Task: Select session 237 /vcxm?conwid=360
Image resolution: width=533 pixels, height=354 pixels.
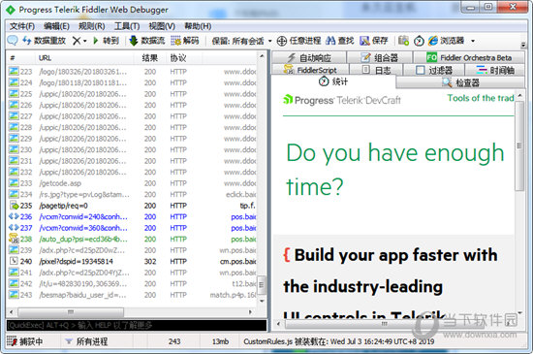Action: pos(132,228)
